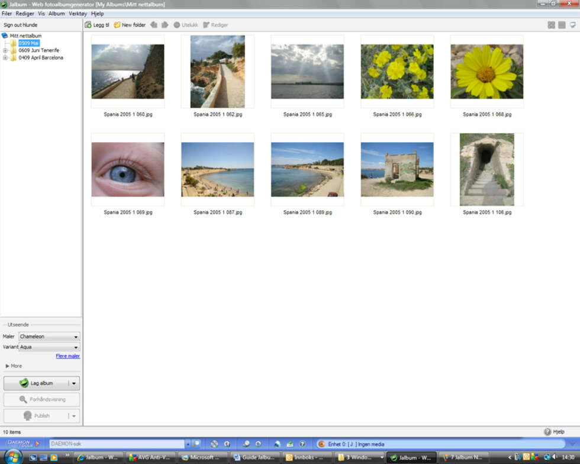Open the dropdown arrow of DAEMON-søk field

tap(188, 444)
